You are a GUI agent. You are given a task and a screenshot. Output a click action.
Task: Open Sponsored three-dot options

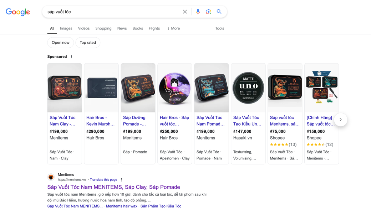click(x=71, y=57)
